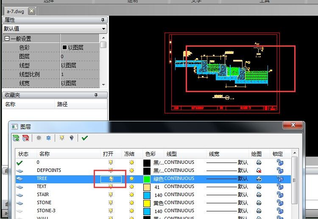The image size is (318, 219).
Task: Toggle the on/off lightbulb for STAIR layer
Action: coord(111,195)
